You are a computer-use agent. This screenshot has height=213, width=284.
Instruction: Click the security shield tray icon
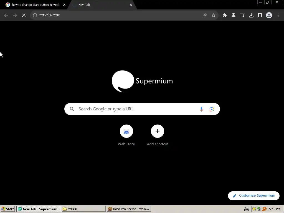click(254, 209)
